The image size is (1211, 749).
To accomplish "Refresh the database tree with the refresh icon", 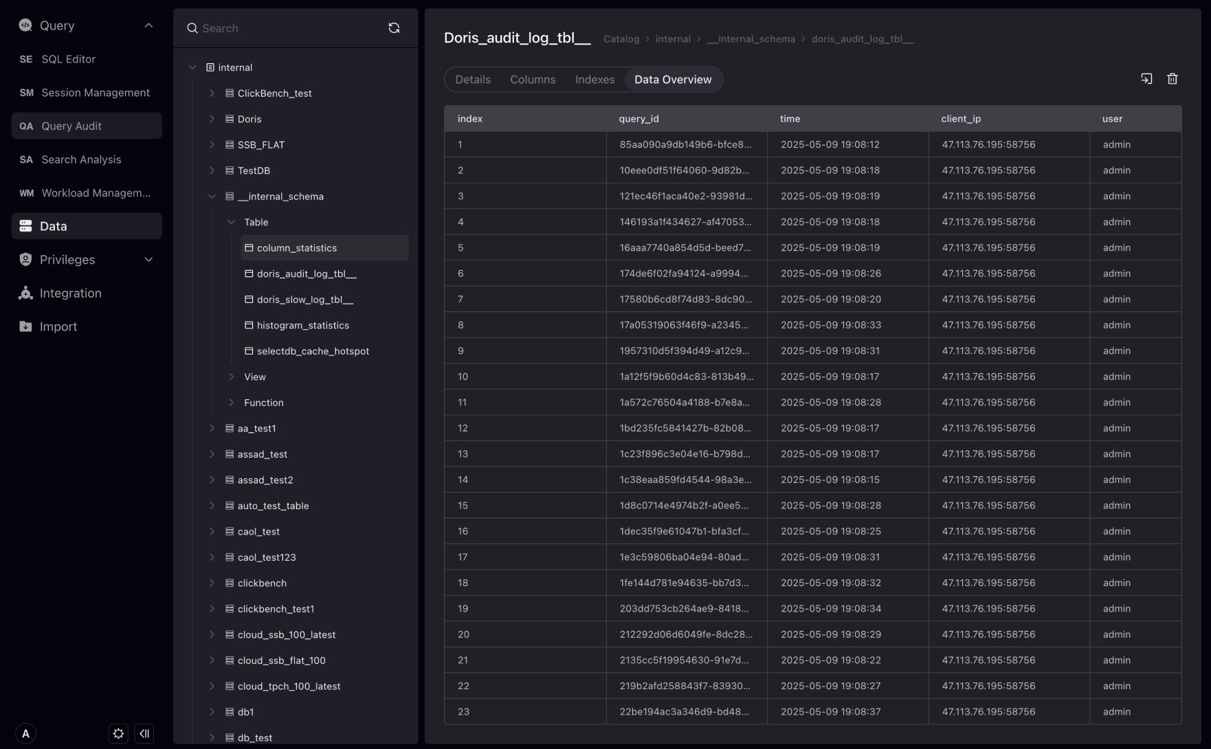I will (x=394, y=27).
